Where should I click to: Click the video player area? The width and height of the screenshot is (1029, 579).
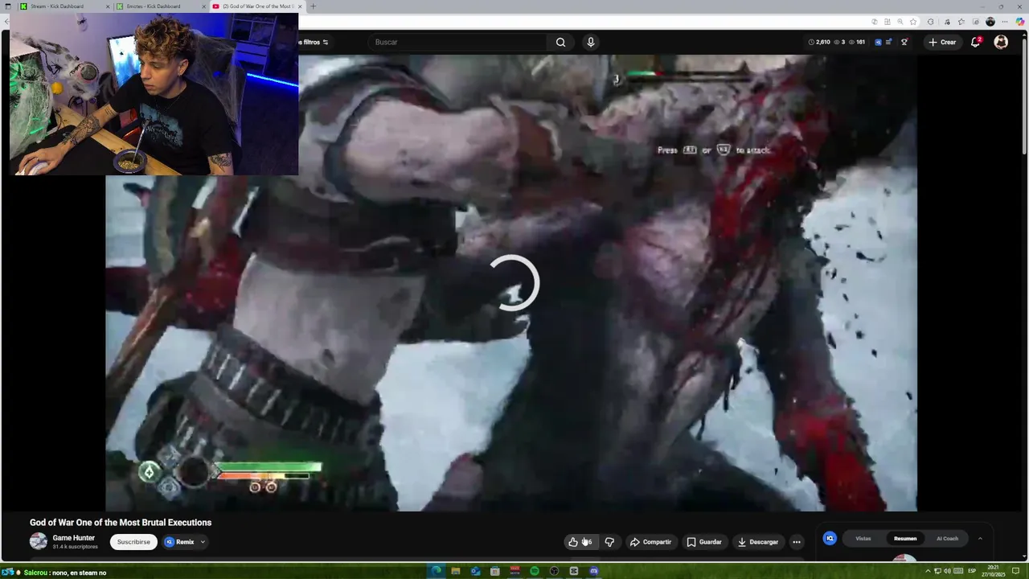coord(511,283)
